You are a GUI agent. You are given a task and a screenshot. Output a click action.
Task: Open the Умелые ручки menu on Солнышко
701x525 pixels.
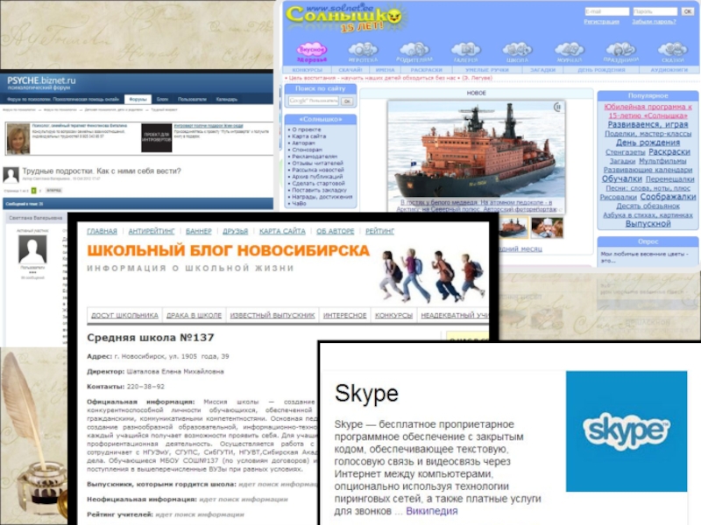click(487, 70)
